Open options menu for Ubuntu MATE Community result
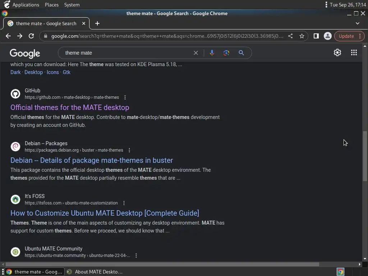368x276 pixels. coord(136,256)
